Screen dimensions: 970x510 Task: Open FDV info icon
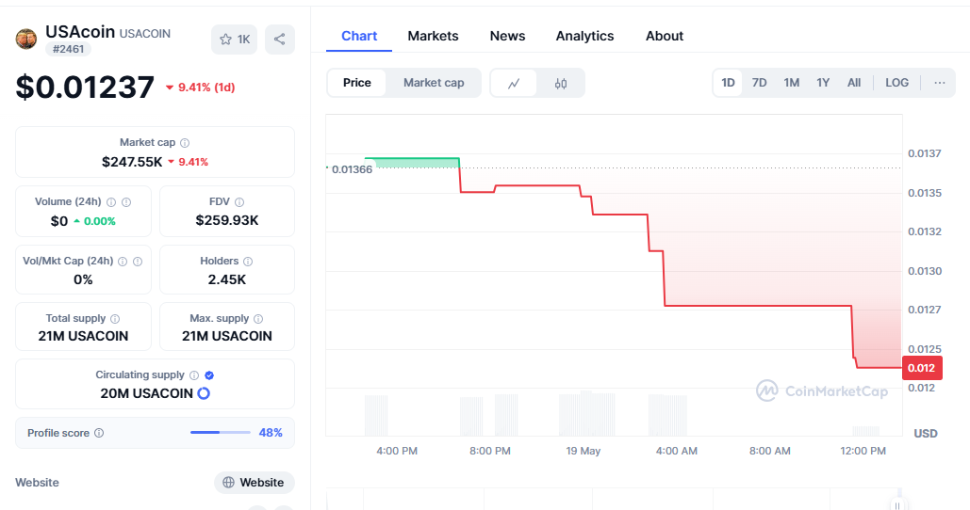239,202
